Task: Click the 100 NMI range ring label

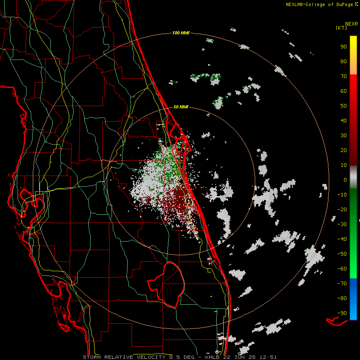Action: tap(181, 33)
